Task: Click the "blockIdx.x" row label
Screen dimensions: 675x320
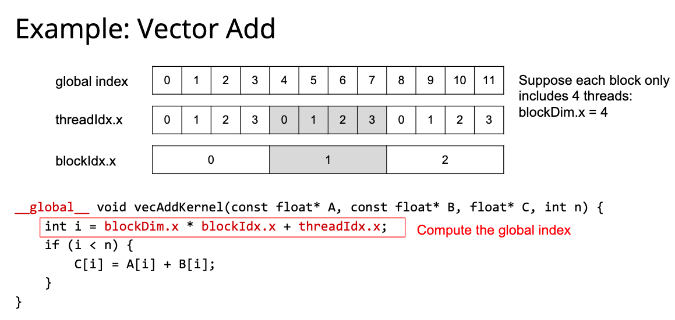Action: point(86,161)
